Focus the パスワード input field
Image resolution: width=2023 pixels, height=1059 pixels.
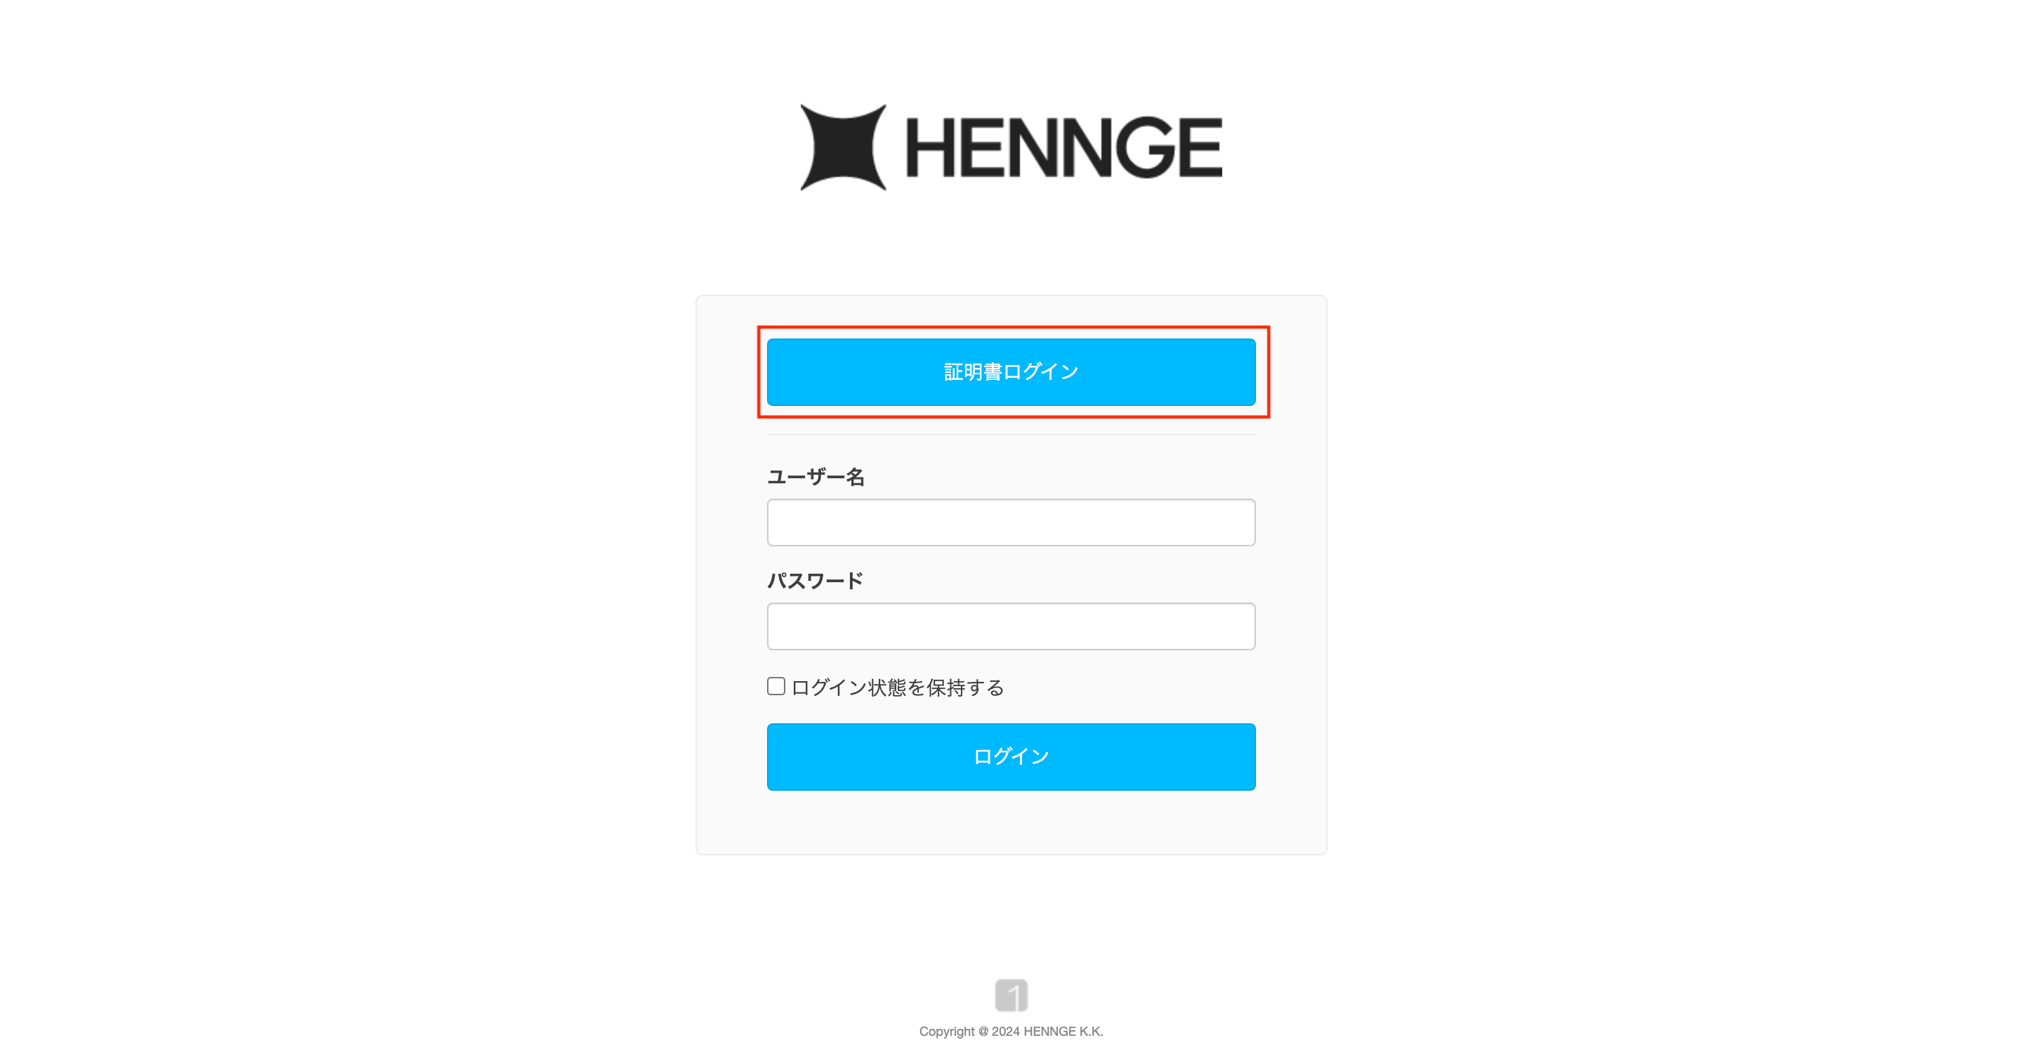[x=1011, y=626]
